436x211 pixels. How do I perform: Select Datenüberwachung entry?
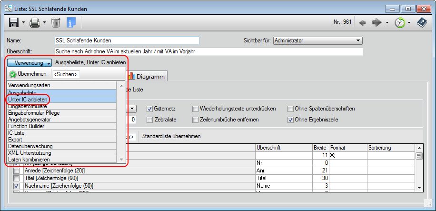coord(61,146)
